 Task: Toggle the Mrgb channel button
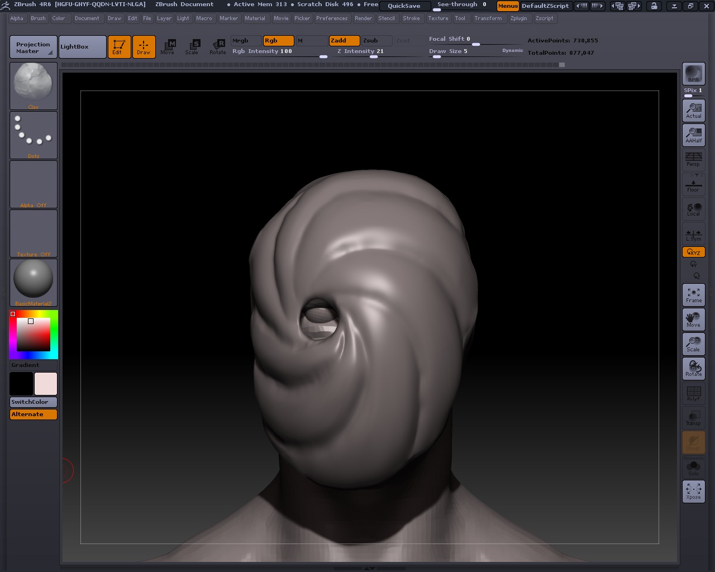coord(246,41)
